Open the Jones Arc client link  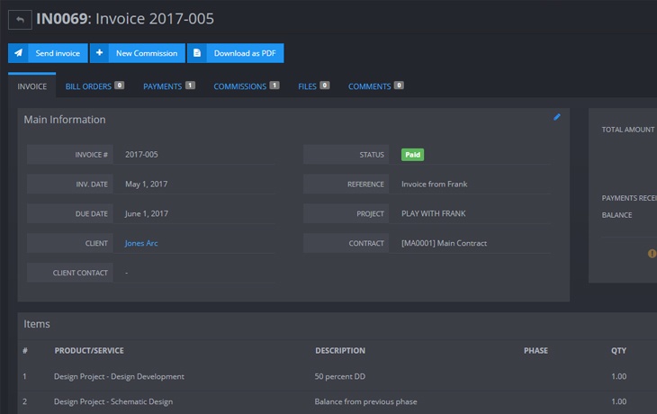[141, 243]
